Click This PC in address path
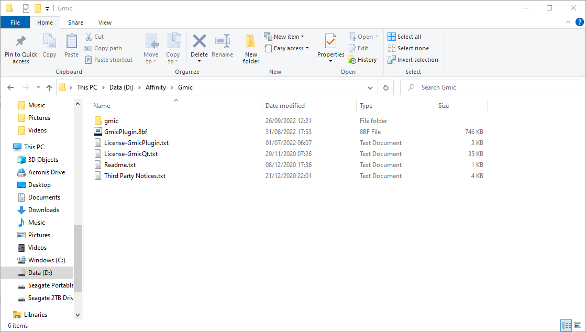 87,87
